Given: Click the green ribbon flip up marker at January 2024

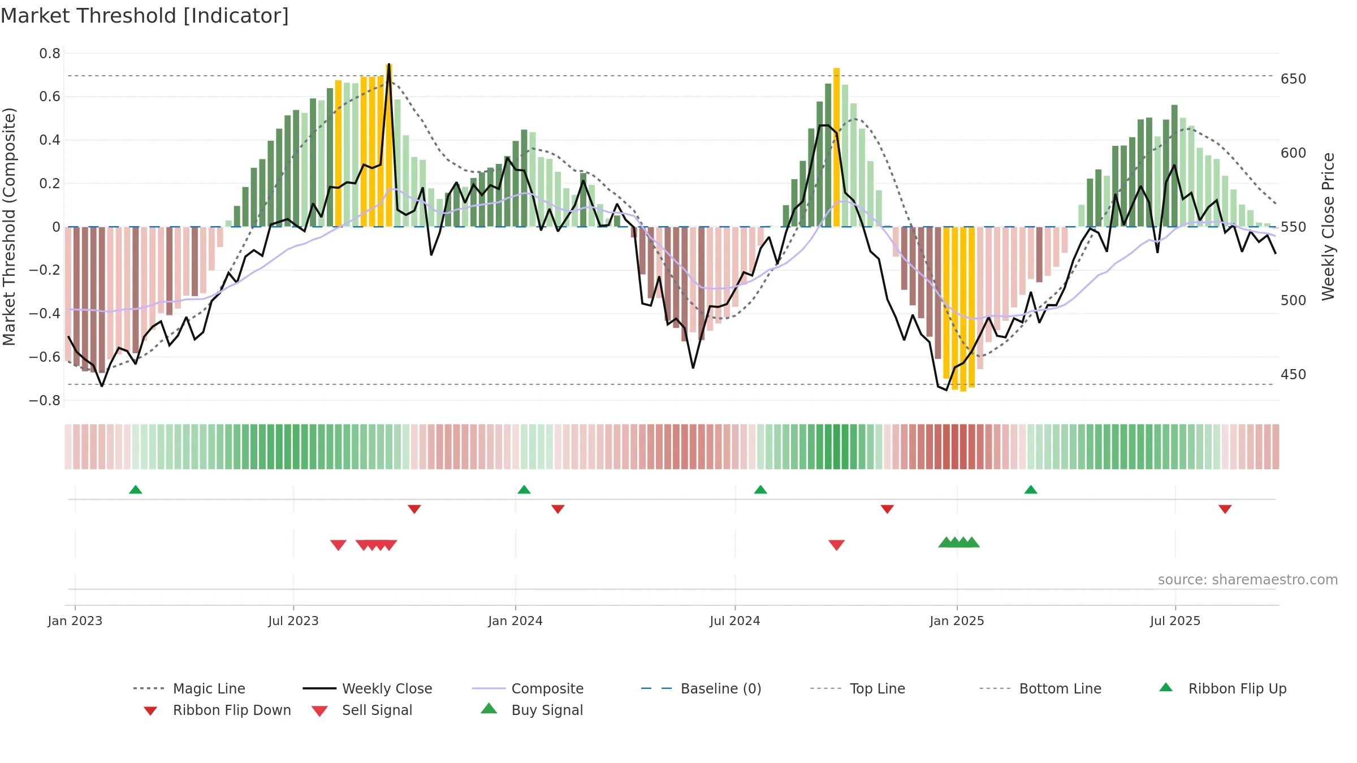Looking at the screenshot, I should click(x=524, y=489).
